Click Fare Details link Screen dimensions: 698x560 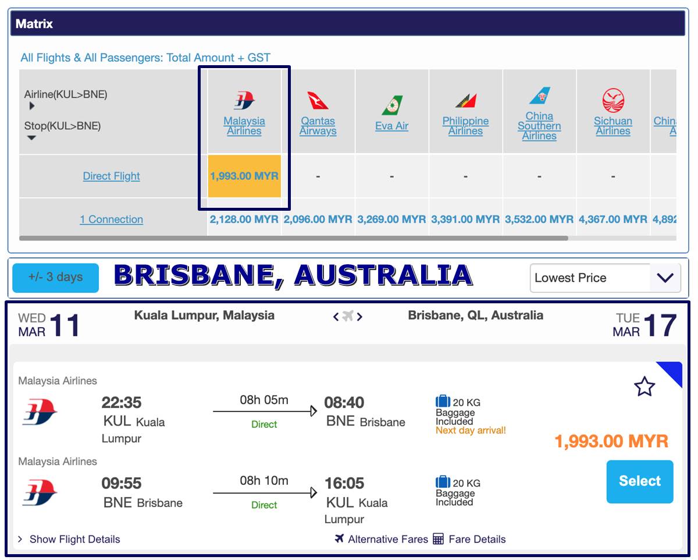(477, 539)
